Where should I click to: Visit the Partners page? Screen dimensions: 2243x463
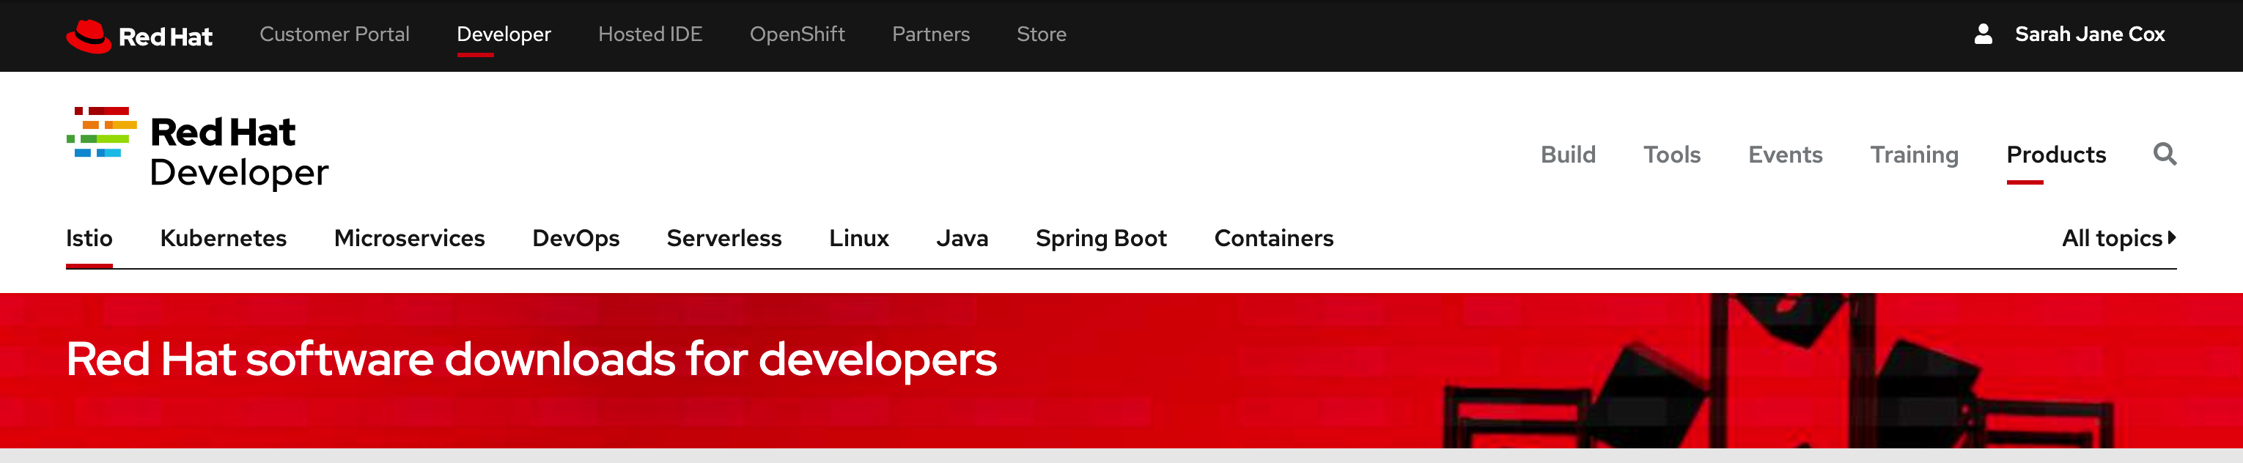930,34
